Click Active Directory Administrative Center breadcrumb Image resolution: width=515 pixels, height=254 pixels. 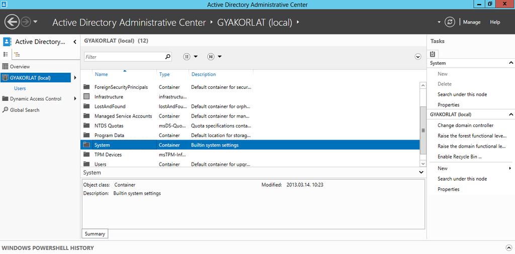pos(129,22)
